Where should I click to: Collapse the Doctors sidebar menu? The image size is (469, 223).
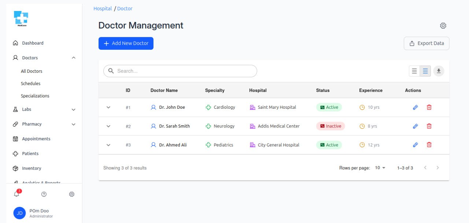coord(73,58)
